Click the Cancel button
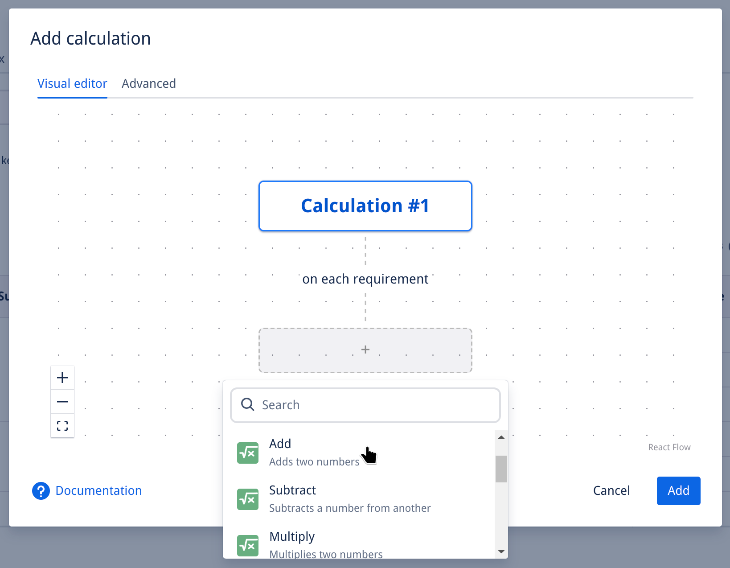 point(611,490)
